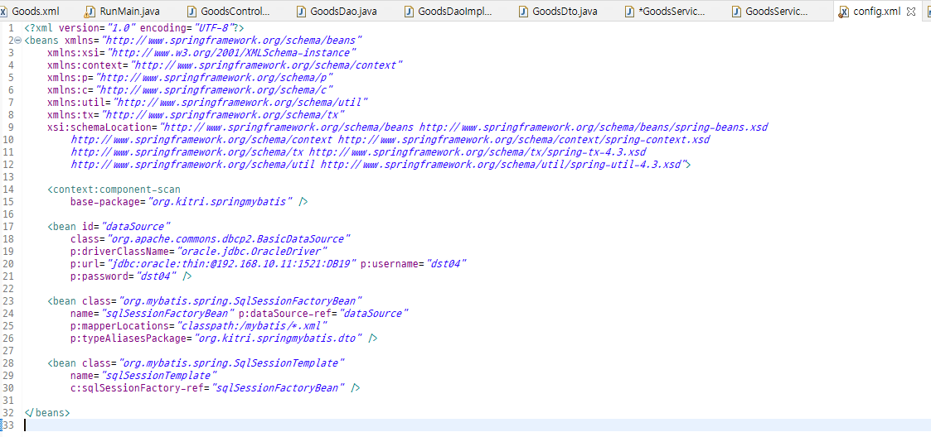Click the closing beans tag on line 32
The height and width of the screenshot is (437, 931).
pyautogui.click(x=47, y=413)
